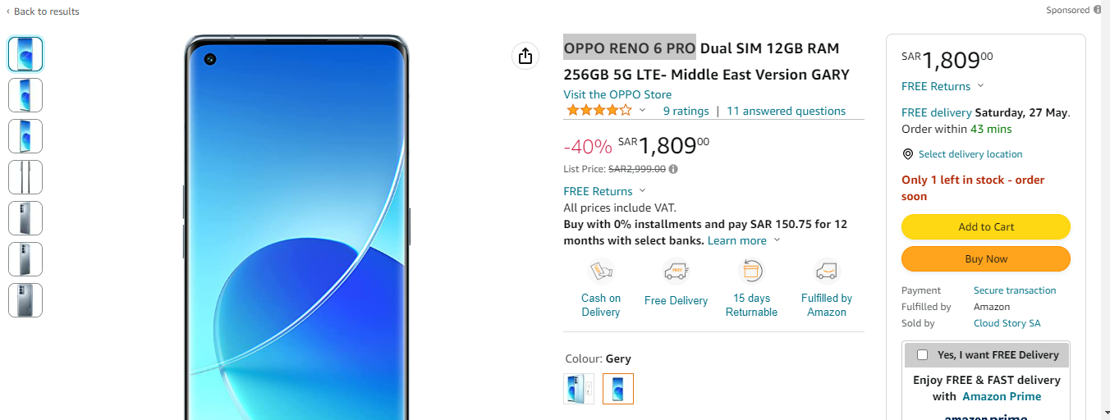Click the Fulfilled by Amazon box icon
This screenshot has width=1110, height=420.
coord(827,271)
